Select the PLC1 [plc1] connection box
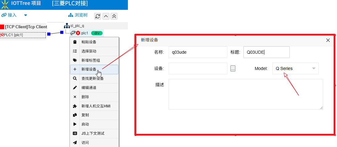 pos(23,35)
